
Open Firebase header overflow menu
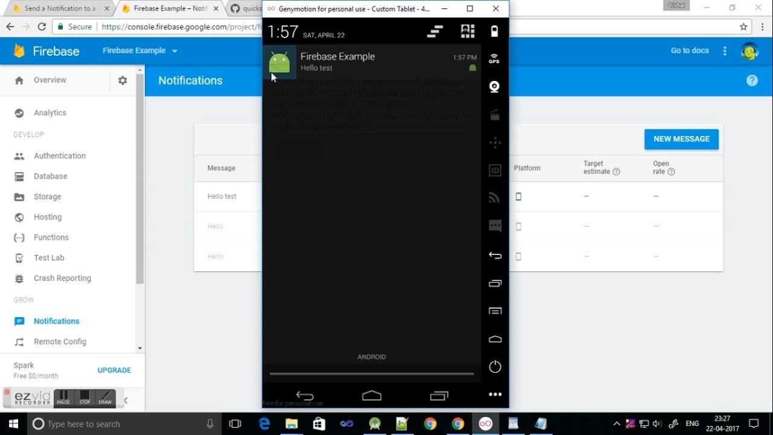(x=725, y=51)
